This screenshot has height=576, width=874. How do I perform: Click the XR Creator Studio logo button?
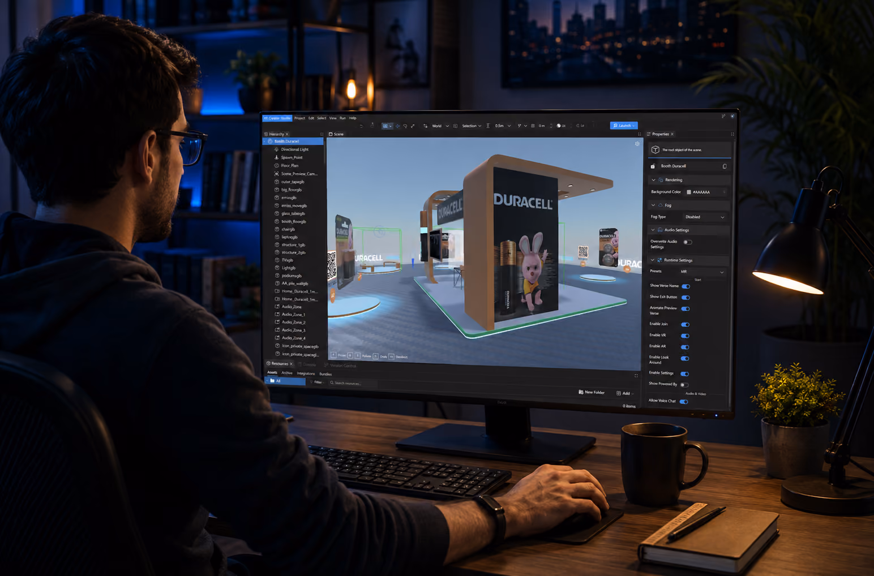point(277,118)
